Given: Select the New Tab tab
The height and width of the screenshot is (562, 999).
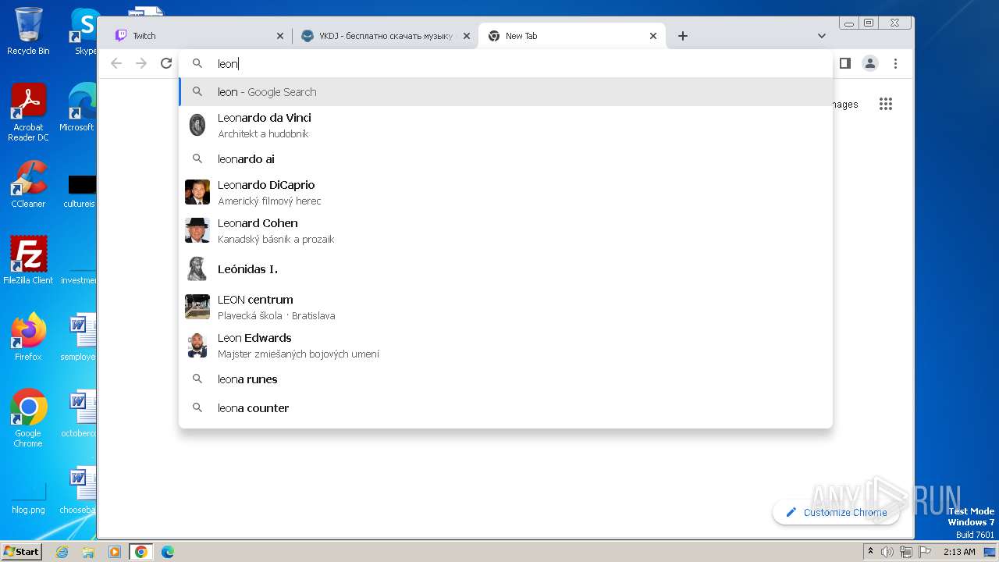Looking at the screenshot, I should coord(572,36).
